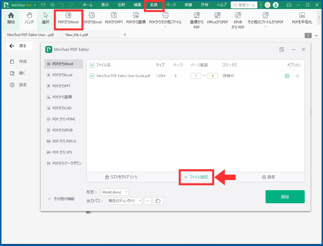Switch to MiniTool PDF Editor User ...pdf tab
Image resolution: width=323 pixels, height=246 pixels.
(33, 35)
